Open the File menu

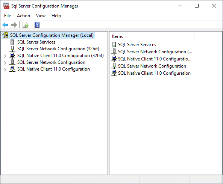8,16
